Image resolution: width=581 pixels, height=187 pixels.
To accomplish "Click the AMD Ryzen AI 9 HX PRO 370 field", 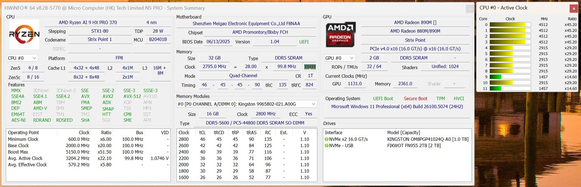I will pos(88,23).
